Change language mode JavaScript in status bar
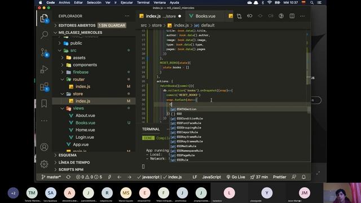Screen dimensions: 361x203 (x=212, y=177)
